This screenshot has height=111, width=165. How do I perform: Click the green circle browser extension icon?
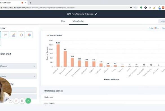pyautogui.click(x=141, y=7)
